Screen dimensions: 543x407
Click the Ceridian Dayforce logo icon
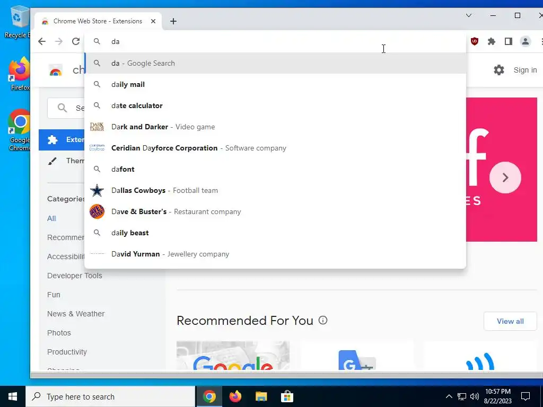[97, 148]
